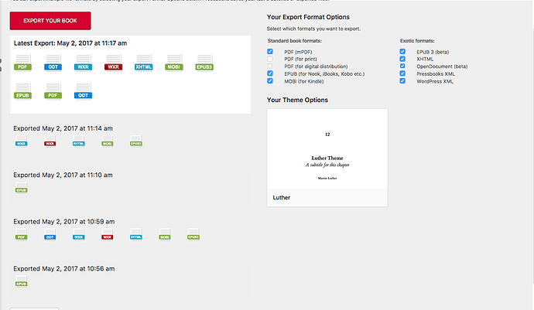
Task: Click 'Exported May 2, 2017 at 10:59 am' heading
Action: tap(64, 222)
